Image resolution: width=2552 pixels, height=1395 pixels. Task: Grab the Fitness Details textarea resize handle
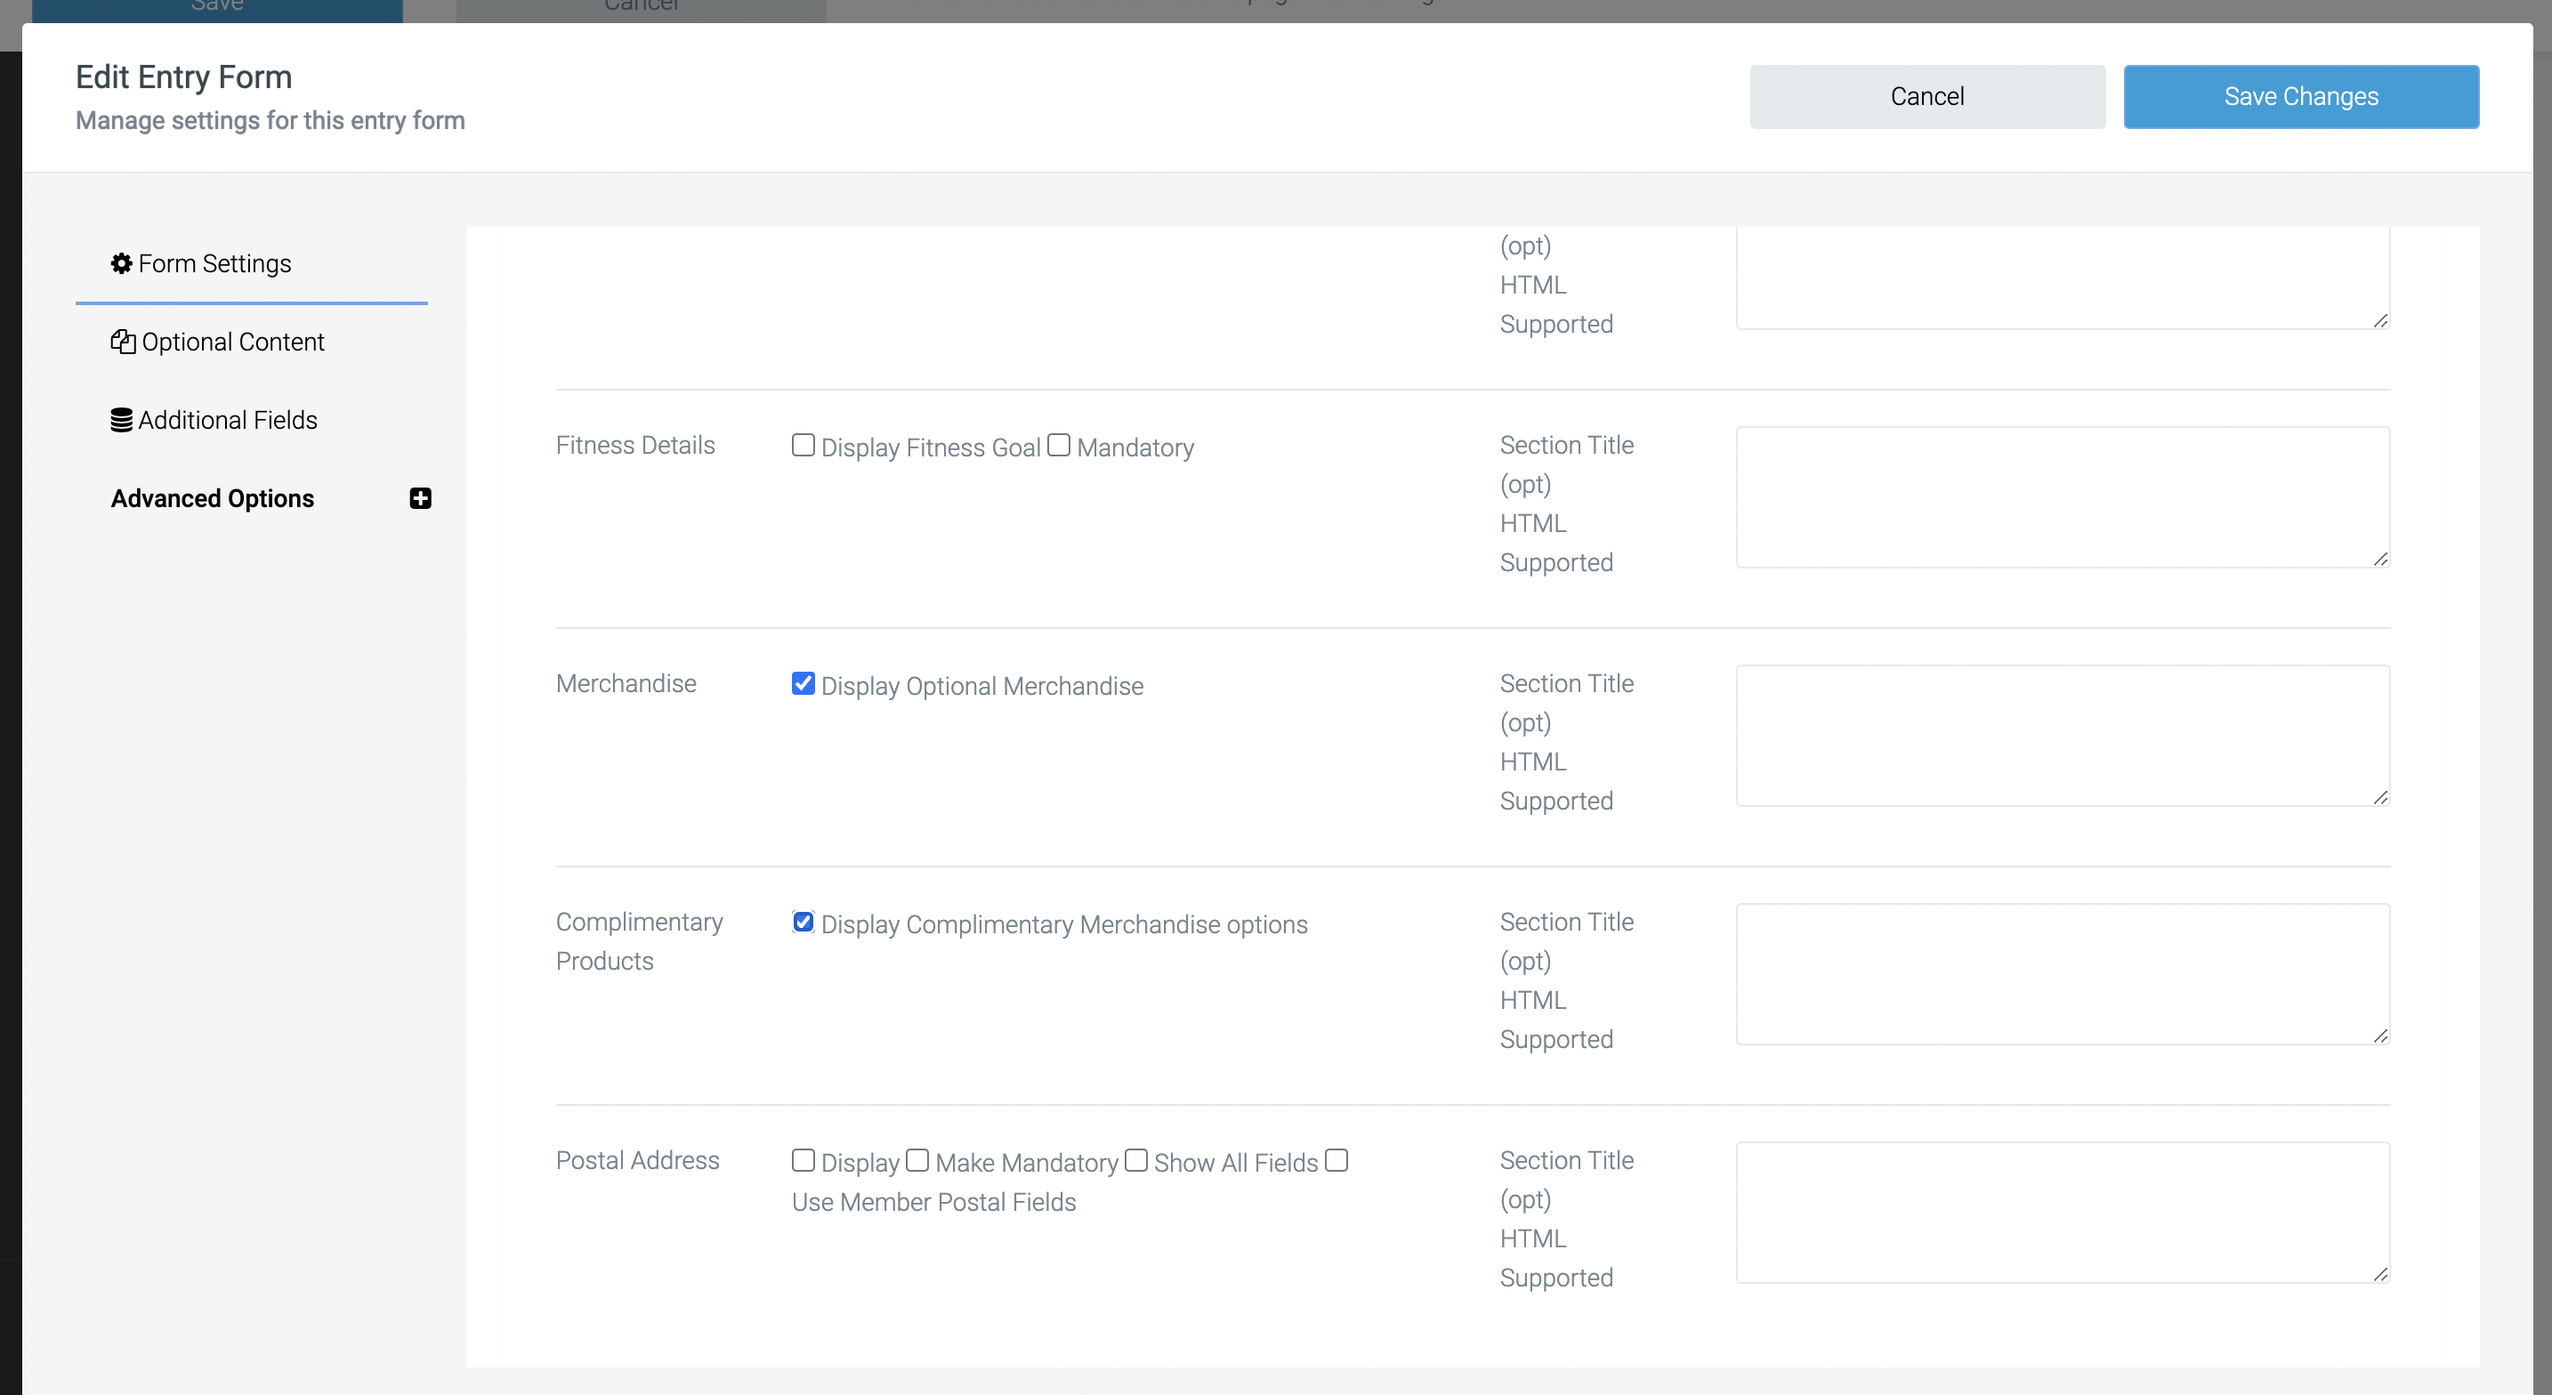pyautogui.click(x=2380, y=559)
